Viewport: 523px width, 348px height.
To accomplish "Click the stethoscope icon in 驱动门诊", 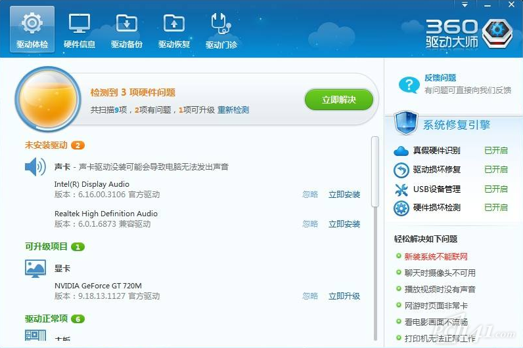I will [x=221, y=23].
